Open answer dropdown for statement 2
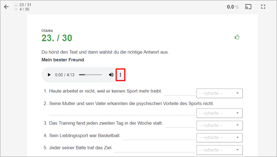Viewport: 277px width, 157px height. (219, 113)
